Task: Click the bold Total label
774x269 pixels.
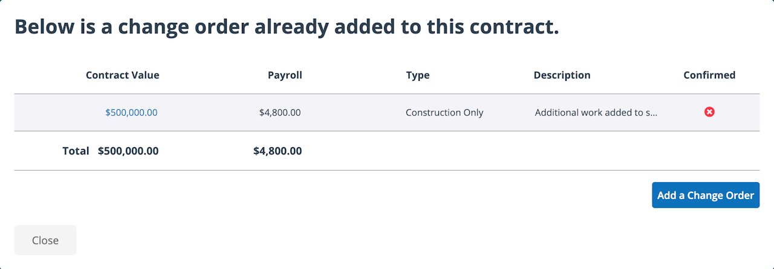Action: coord(76,151)
